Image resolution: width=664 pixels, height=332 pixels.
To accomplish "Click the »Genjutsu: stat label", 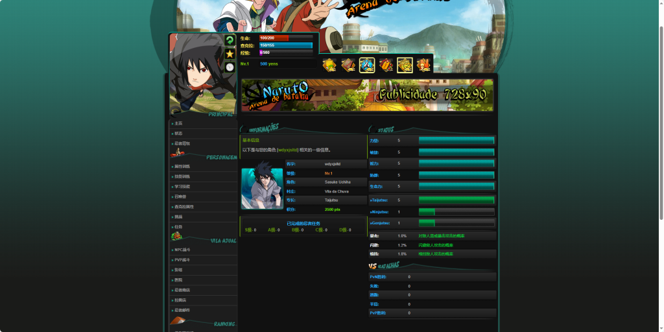I will coord(379,223).
